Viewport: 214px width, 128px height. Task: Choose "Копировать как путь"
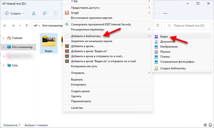tap(108, 66)
